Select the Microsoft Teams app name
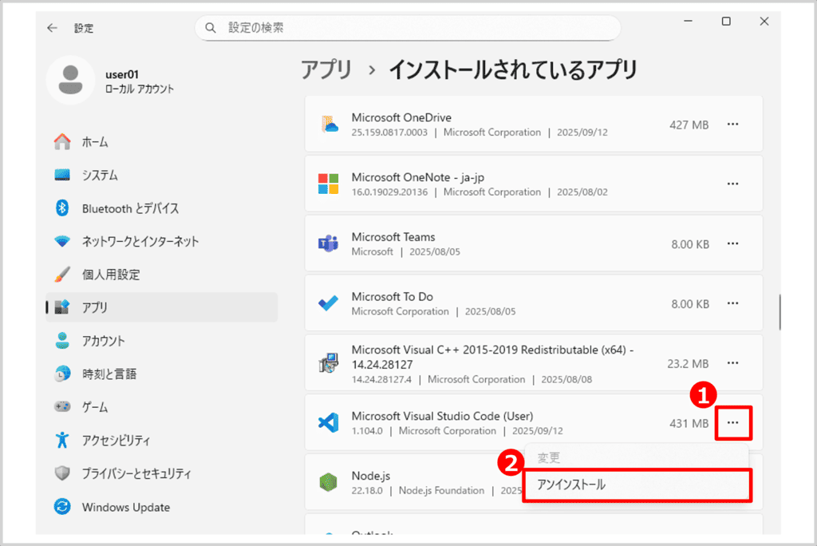The height and width of the screenshot is (546, 817). [x=393, y=237]
